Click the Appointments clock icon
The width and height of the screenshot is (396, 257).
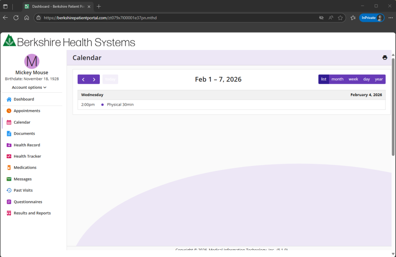coord(9,111)
